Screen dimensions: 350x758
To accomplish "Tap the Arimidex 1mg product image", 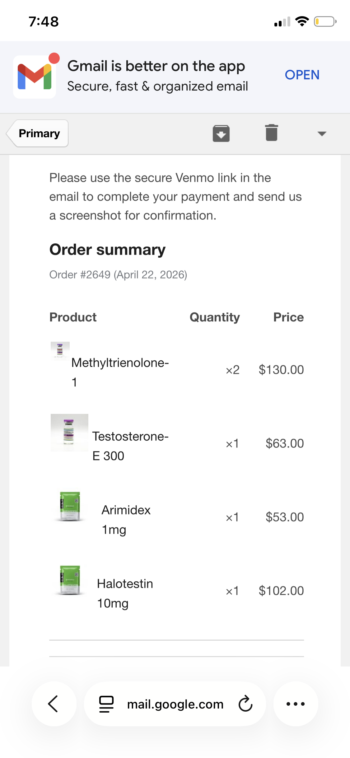I will point(70,506).
